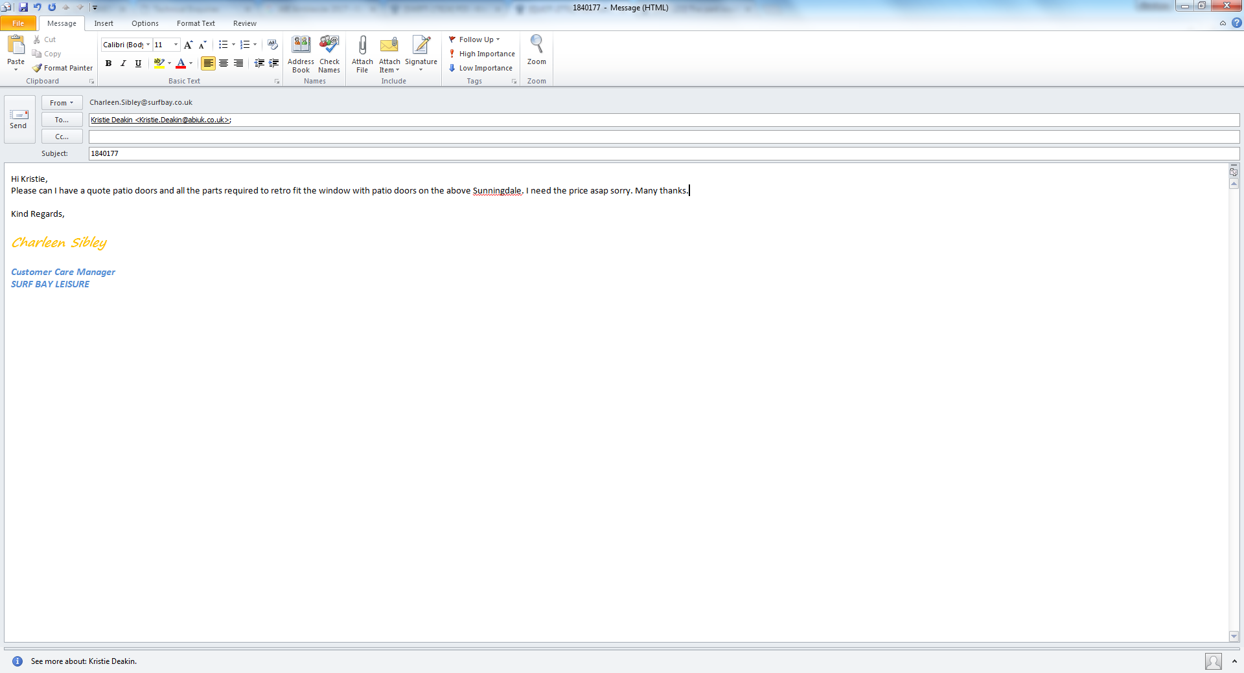Screen dimensions: 1244x673
Task: Send the email
Action: 19,119
